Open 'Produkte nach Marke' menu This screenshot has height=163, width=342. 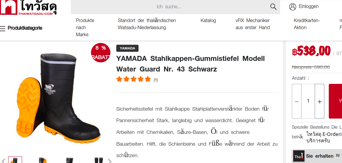(x=85, y=27)
